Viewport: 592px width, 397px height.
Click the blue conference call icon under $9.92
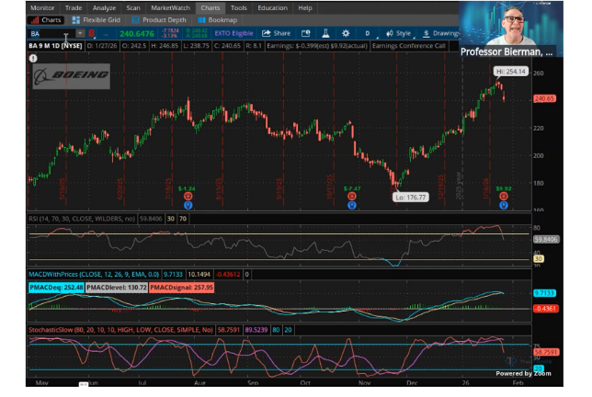tap(503, 205)
